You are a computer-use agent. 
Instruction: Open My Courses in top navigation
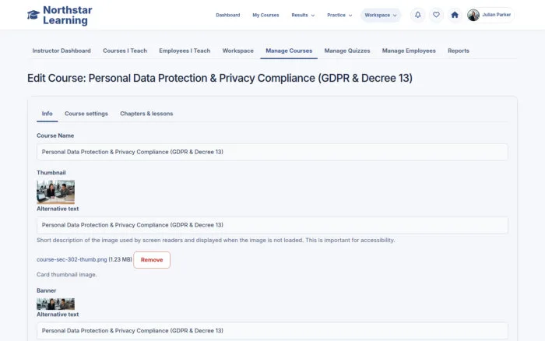pyautogui.click(x=265, y=16)
